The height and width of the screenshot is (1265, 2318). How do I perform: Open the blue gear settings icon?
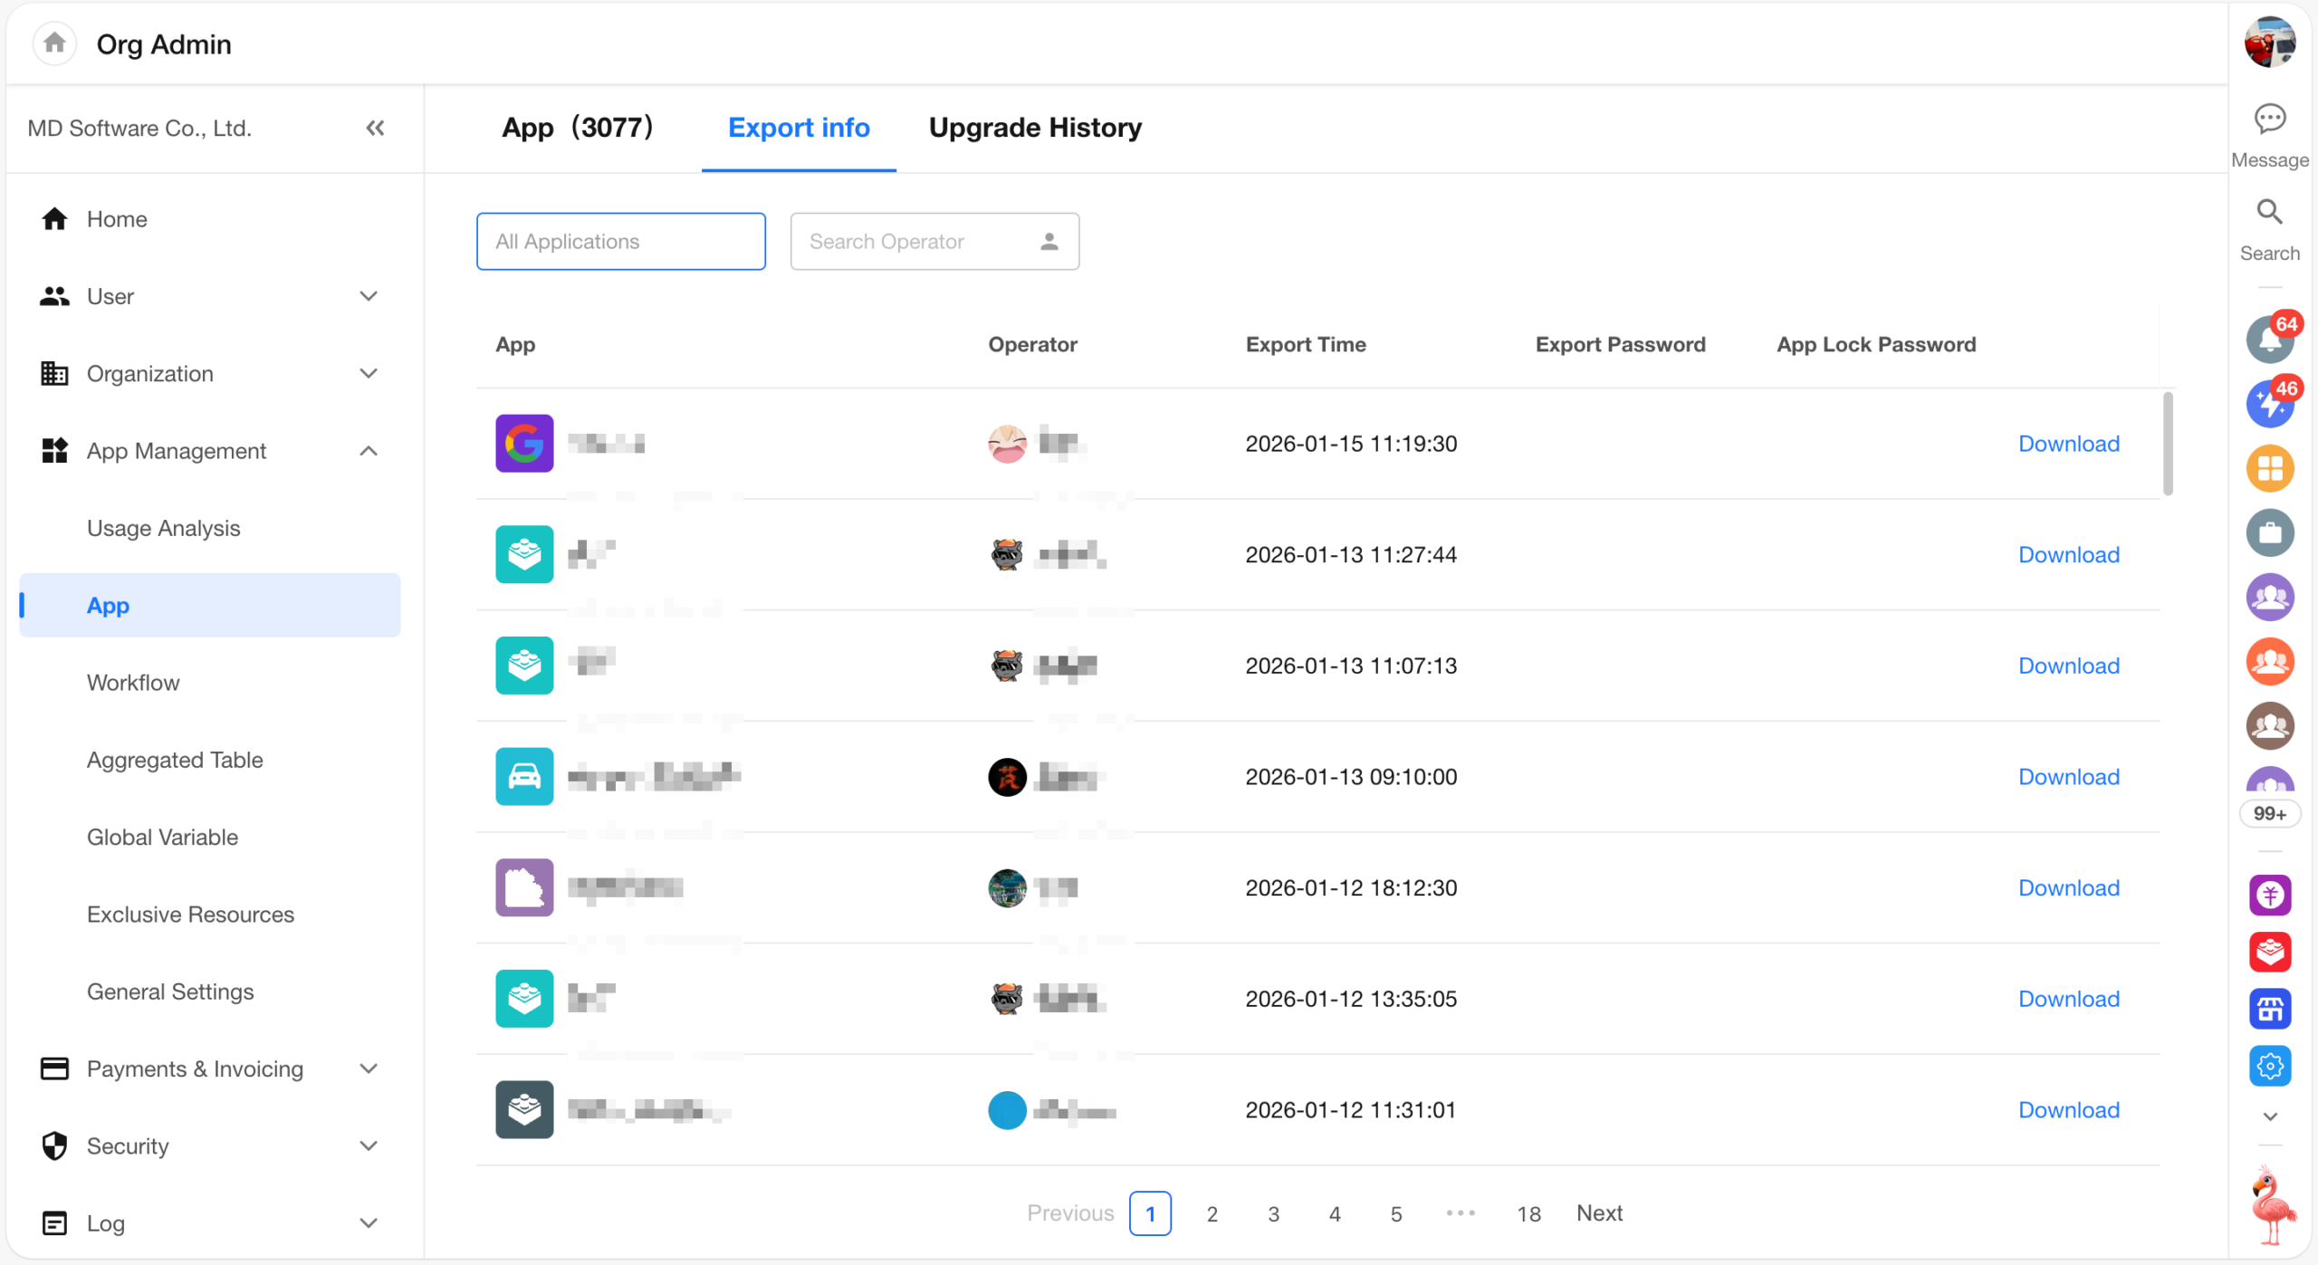(x=2269, y=1067)
